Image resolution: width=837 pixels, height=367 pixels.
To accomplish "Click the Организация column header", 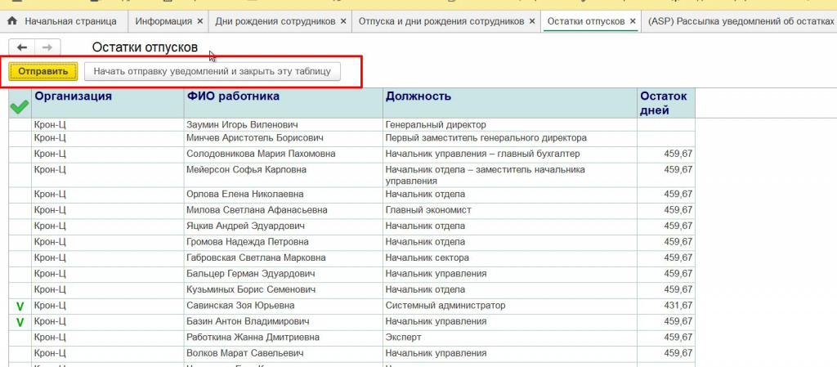I will [x=108, y=103].
